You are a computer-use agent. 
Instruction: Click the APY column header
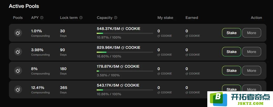click(x=35, y=18)
